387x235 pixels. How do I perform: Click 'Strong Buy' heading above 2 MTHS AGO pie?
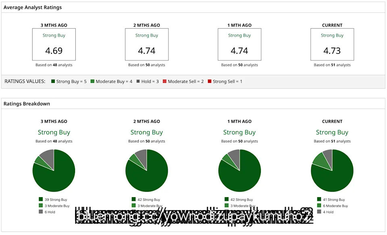click(x=147, y=132)
